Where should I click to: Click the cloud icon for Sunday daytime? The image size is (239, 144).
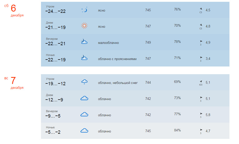[x=84, y=98]
